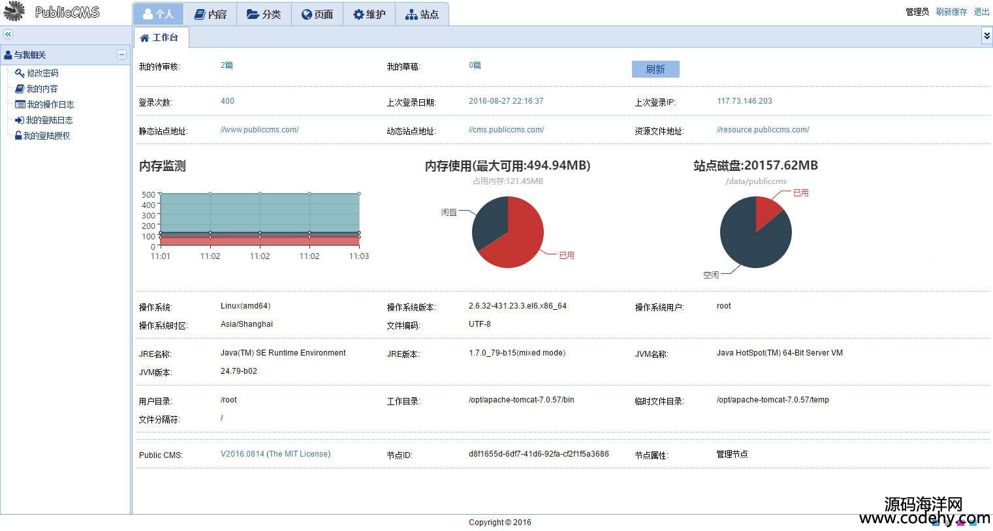Collapse the sidebar with double-arrow icon

(8, 35)
